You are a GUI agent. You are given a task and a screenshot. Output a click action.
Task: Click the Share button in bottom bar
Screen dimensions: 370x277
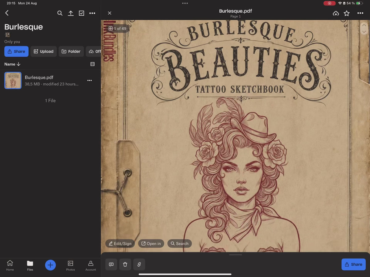point(354,264)
